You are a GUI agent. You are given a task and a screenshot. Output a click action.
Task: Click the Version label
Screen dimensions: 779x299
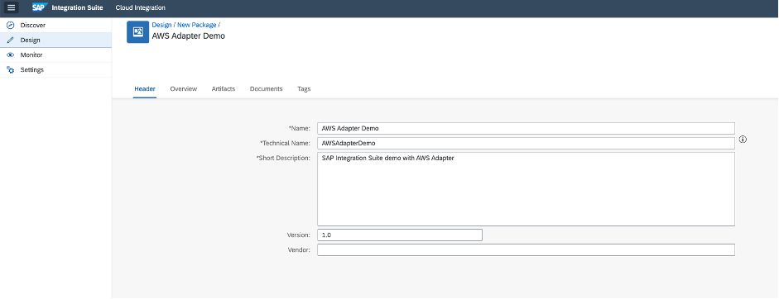click(299, 235)
